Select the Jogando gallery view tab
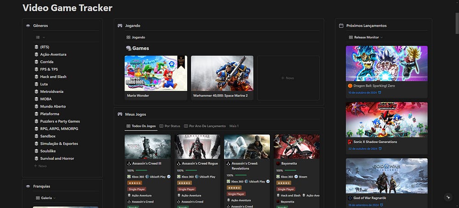The width and height of the screenshot is (459, 208). pyautogui.click(x=136, y=38)
